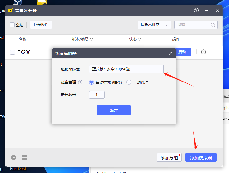Open the filter icon beside 状态
229x173 pixels.
139,40
